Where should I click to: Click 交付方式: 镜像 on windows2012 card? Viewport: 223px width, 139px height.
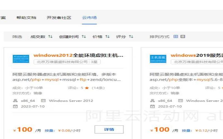pyautogui.click(x=27, y=93)
